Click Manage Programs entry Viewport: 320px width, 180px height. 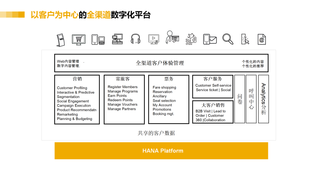pyautogui.click(x=123, y=91)
